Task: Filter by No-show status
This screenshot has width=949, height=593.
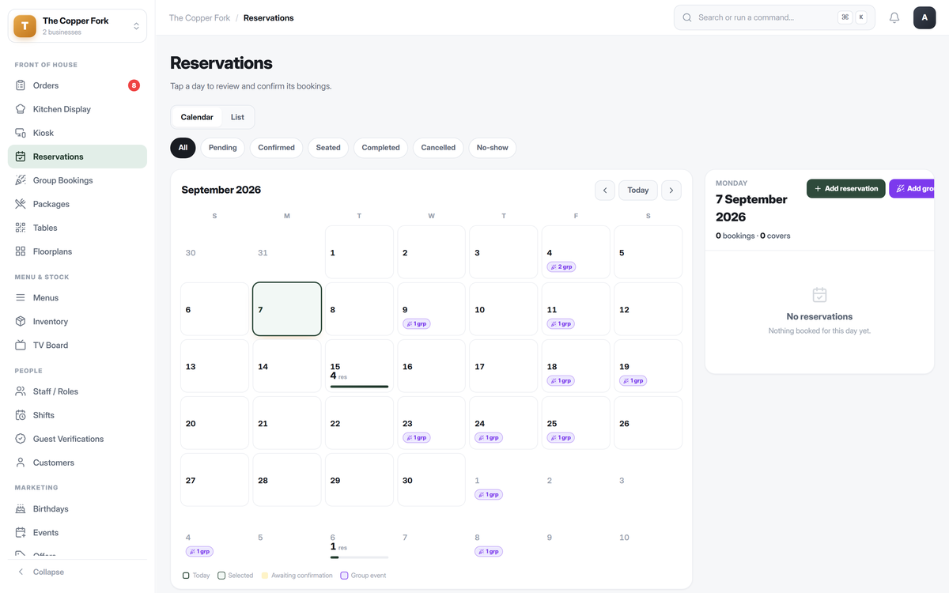Action: tap(493, 148)
